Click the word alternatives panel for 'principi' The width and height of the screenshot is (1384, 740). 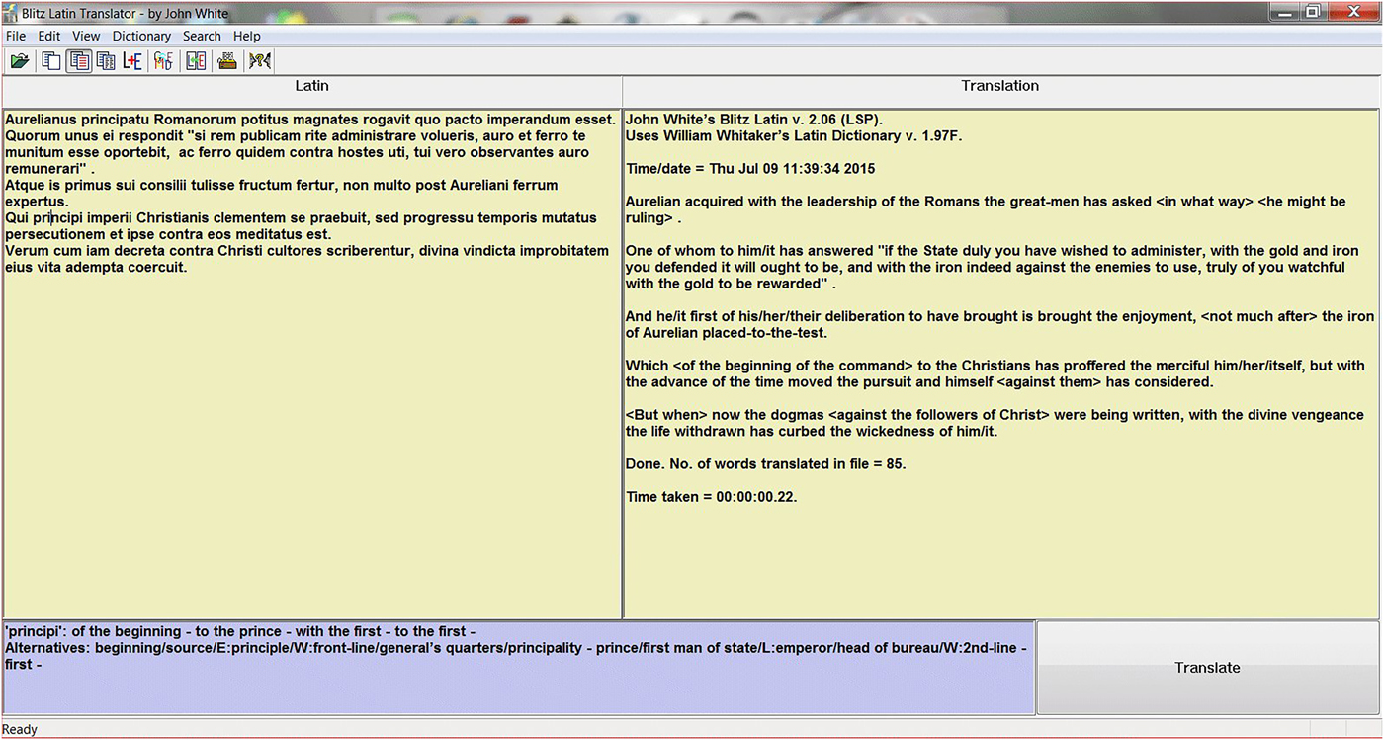(x=518, y=682)
